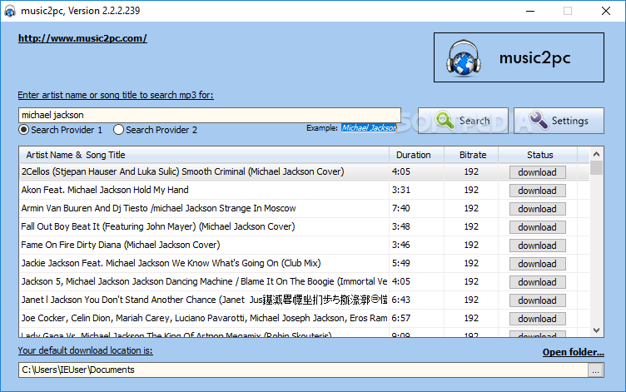The height and width of the screenshot is (392, 626).
Task: Close the music2pc window
Action: click(x=606, y=11)
